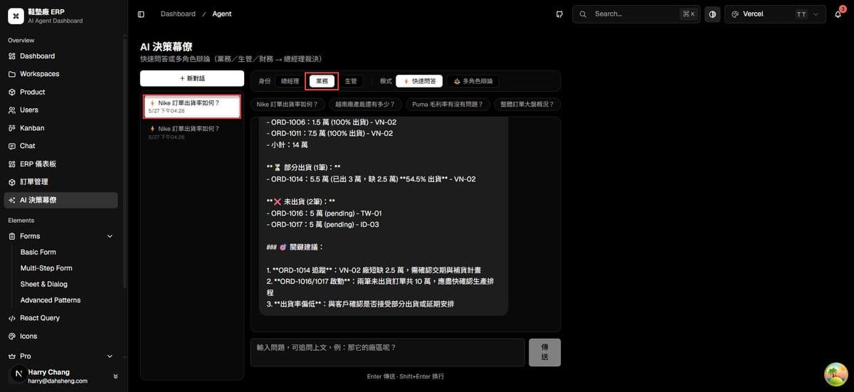Image resolution: width=854 pixels, height=392 pixels.
Task: Click the ORD-1017 pending ID-03 line
Action: (x=322, y=225)
